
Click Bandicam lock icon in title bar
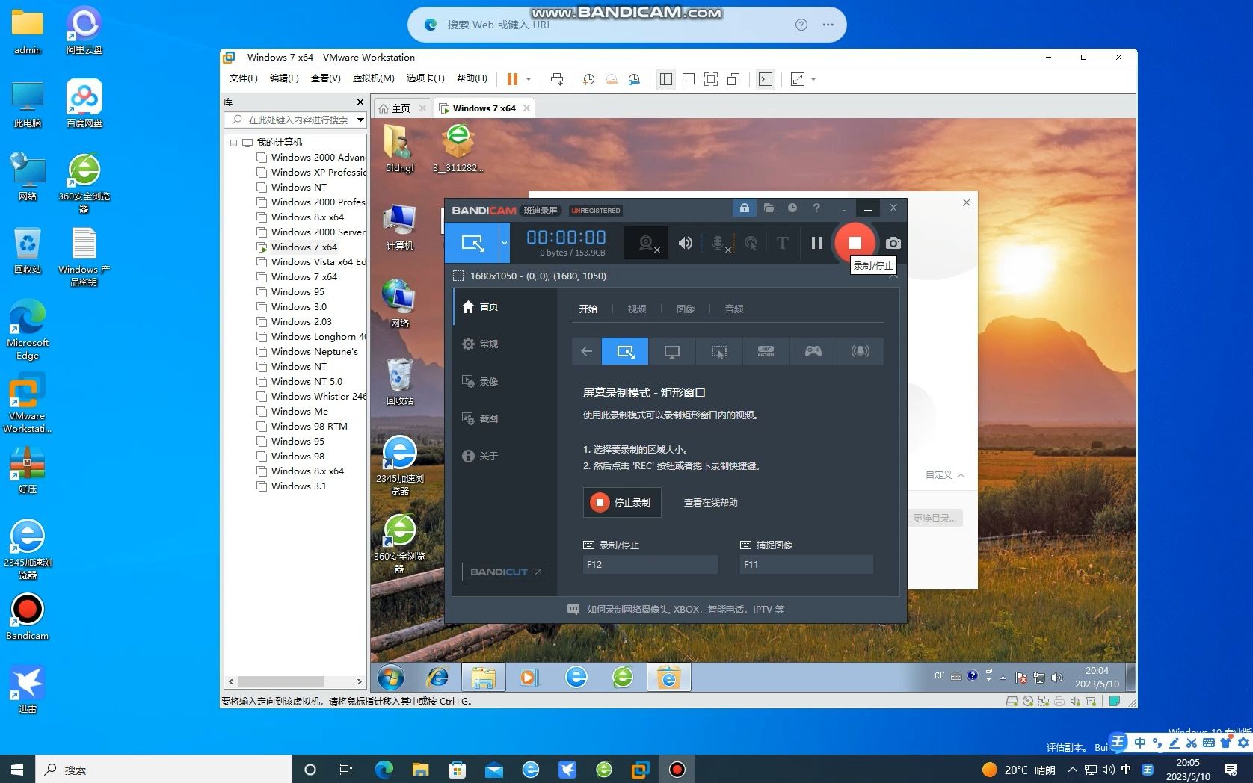[x=744, y=208]
